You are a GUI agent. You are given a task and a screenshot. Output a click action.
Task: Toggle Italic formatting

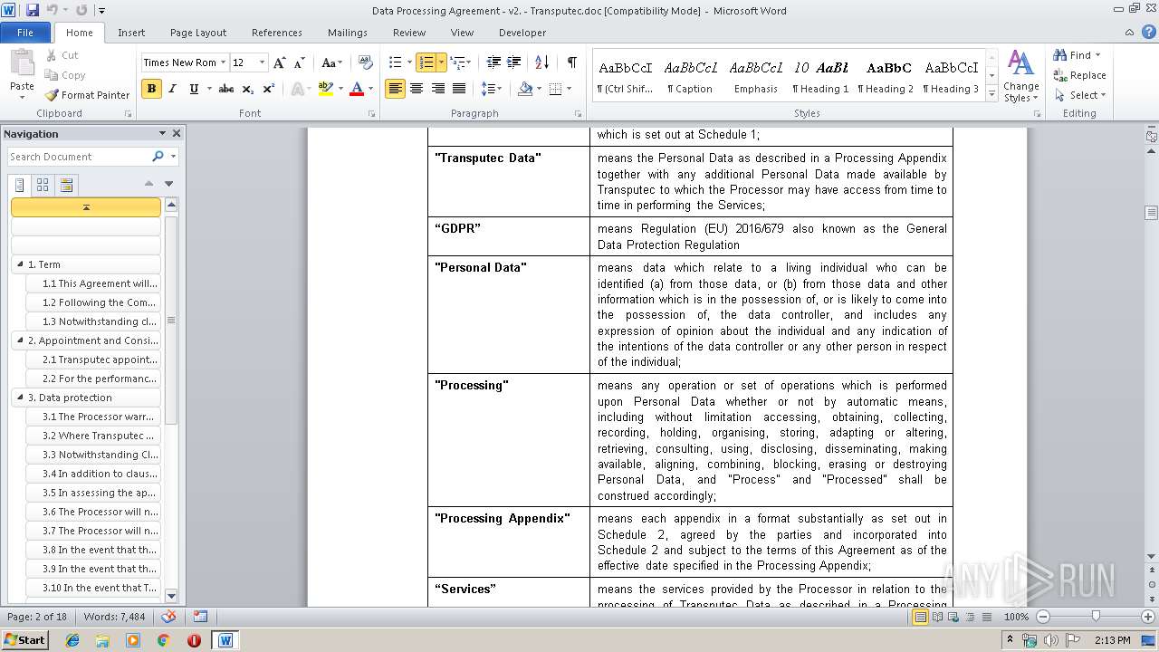coord(172,89)
